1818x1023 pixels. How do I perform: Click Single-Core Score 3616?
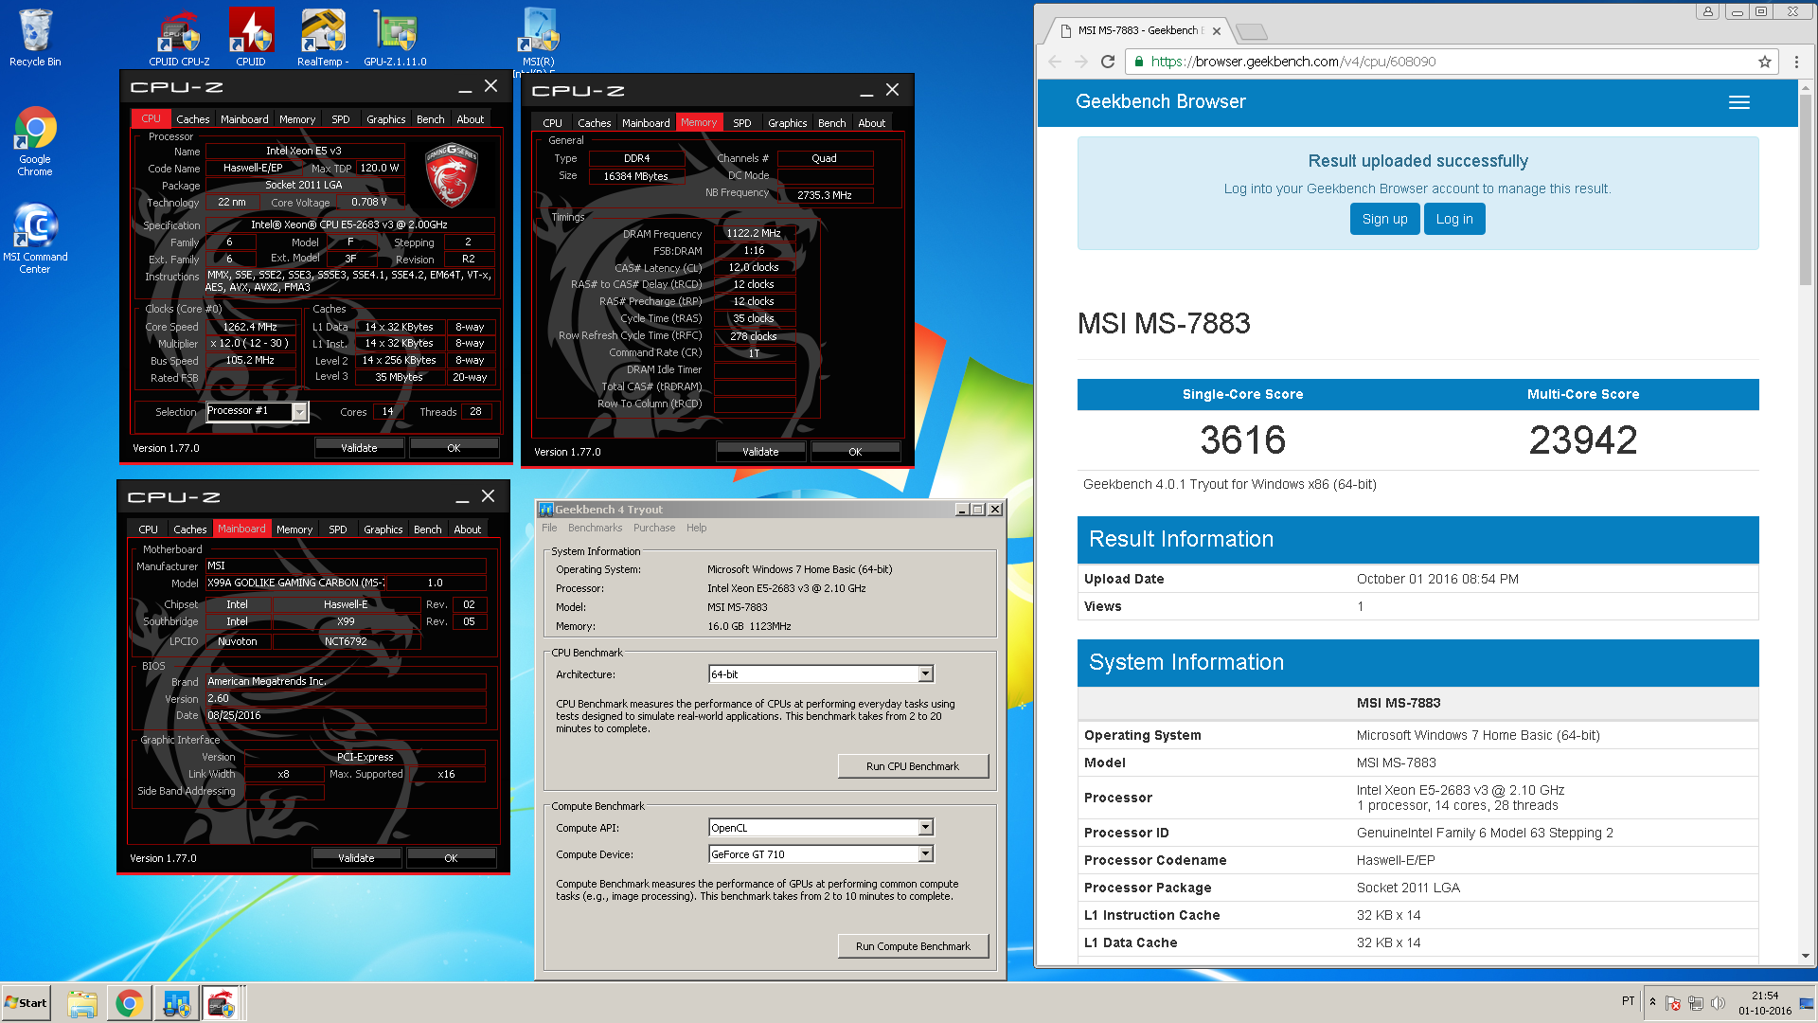click(1242, 440)
